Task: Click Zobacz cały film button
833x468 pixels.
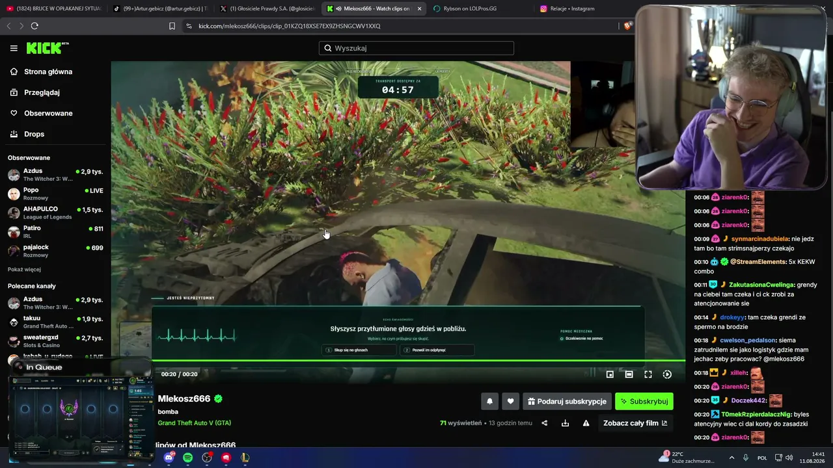Action: coord(635,423)
